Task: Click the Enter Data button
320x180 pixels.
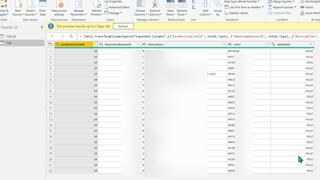Action: 43,8
